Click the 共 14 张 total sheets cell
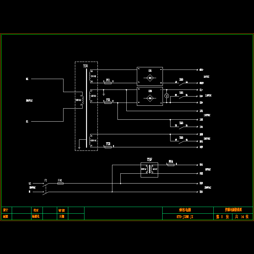254x254 pixels. pos(242,217)
